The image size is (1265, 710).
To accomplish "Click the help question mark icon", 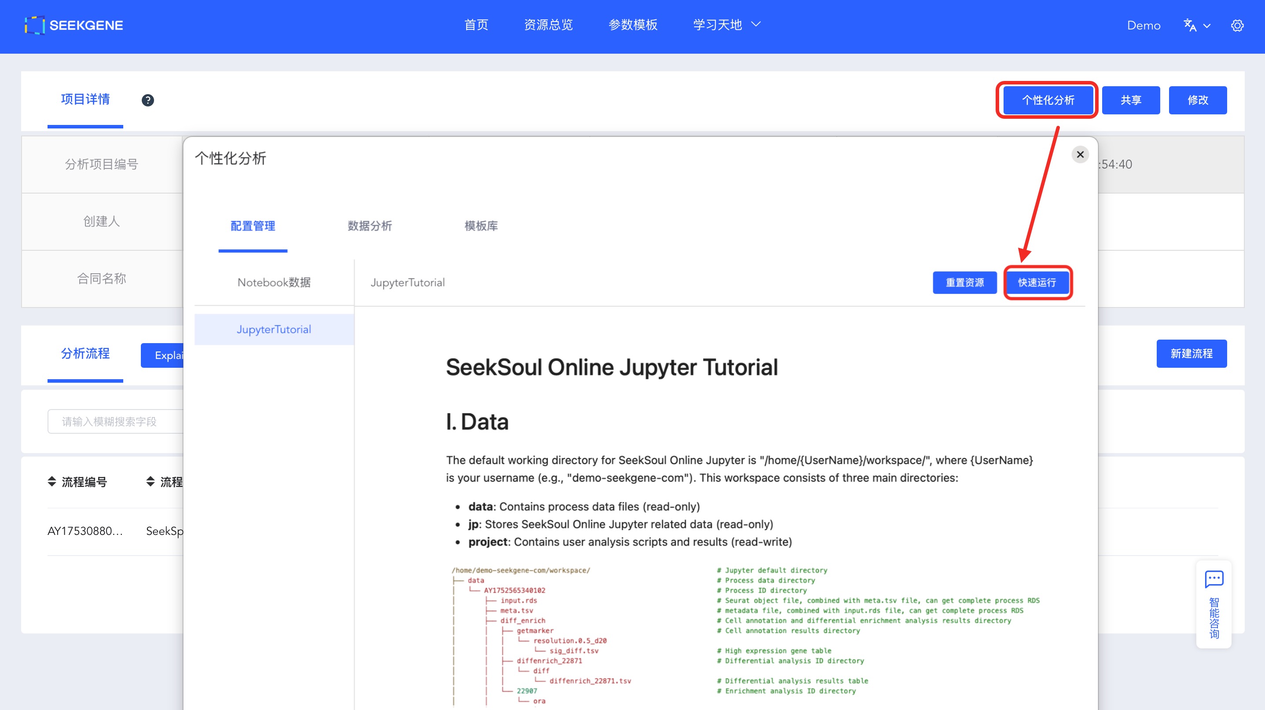I will (147, 100).
